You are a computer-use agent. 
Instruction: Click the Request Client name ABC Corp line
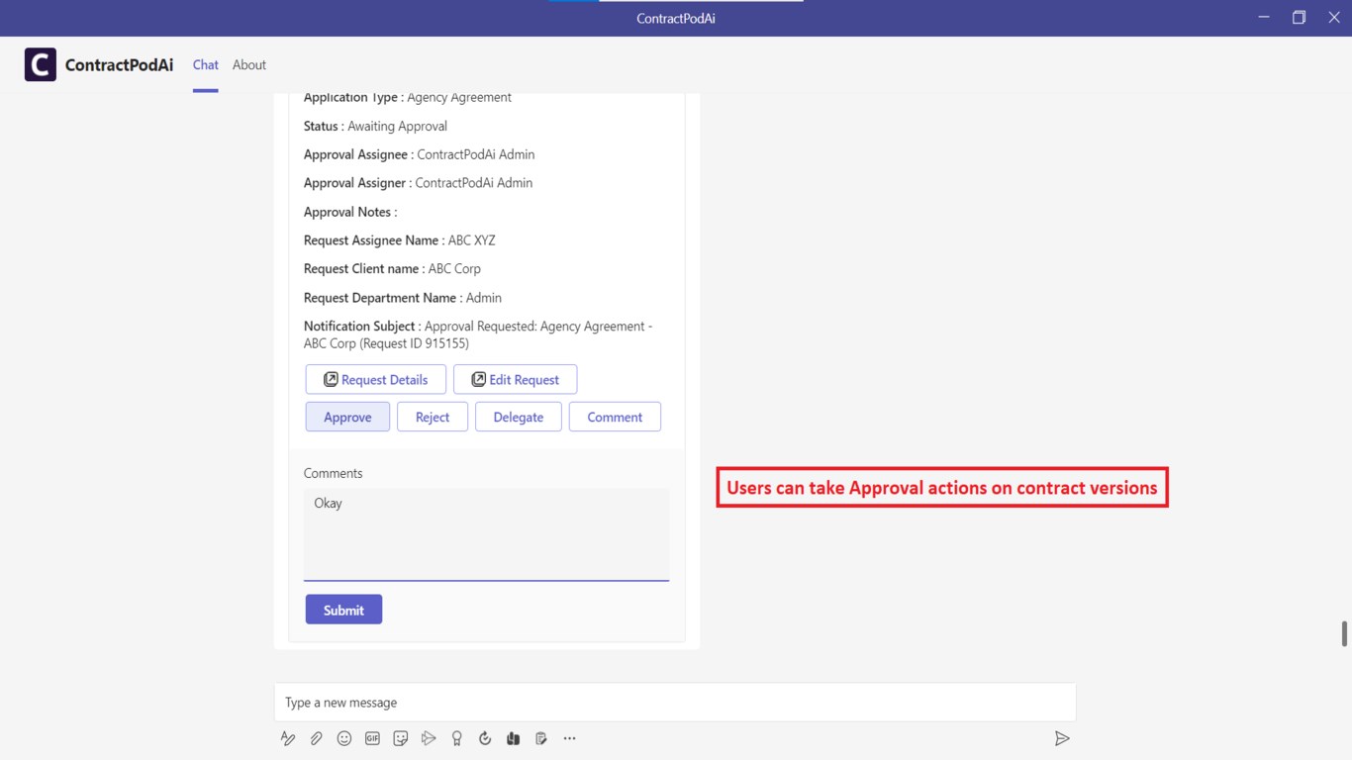(x=392, y=269)
